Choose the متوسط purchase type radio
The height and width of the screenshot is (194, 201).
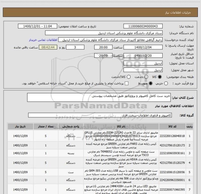(x=150, y=84)
